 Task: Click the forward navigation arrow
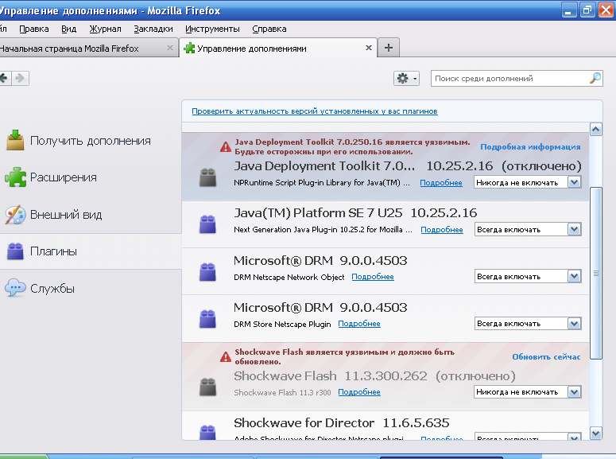click(21, 78)
